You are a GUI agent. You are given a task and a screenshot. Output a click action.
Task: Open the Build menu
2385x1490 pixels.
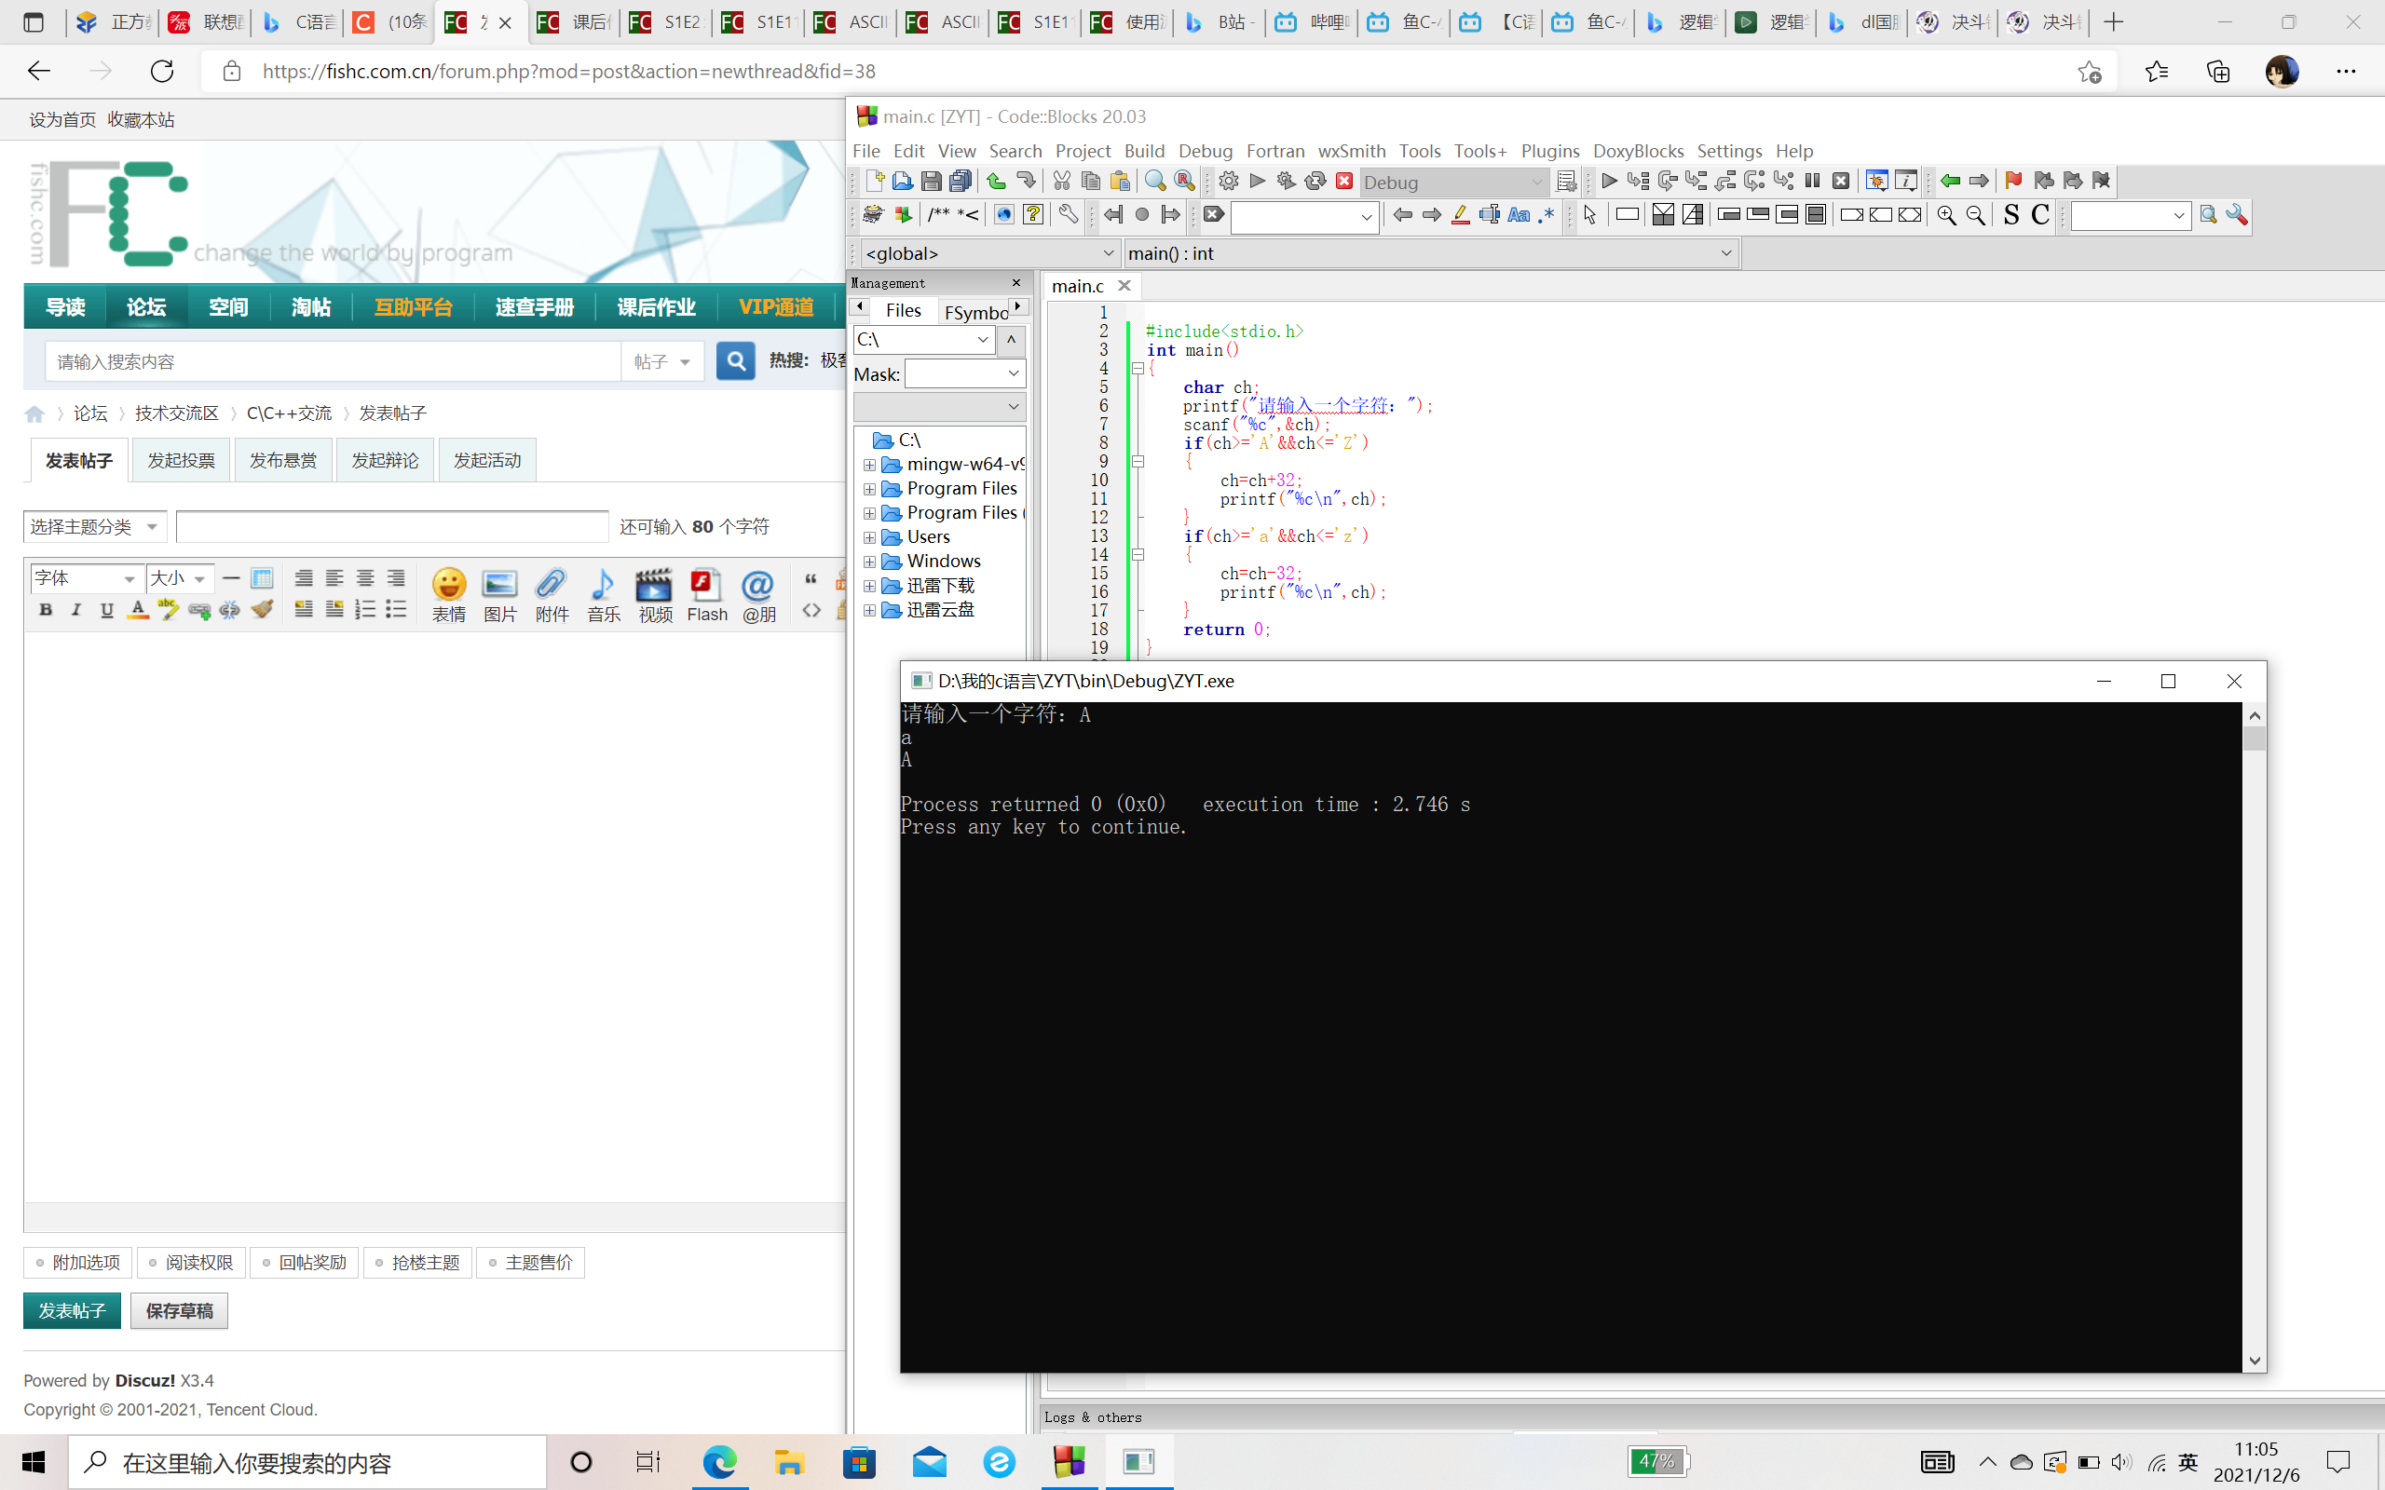pos(1144,151)
